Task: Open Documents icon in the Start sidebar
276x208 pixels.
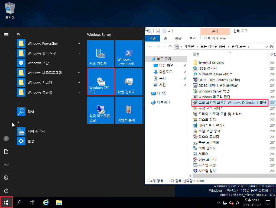Action: [6, 152]
